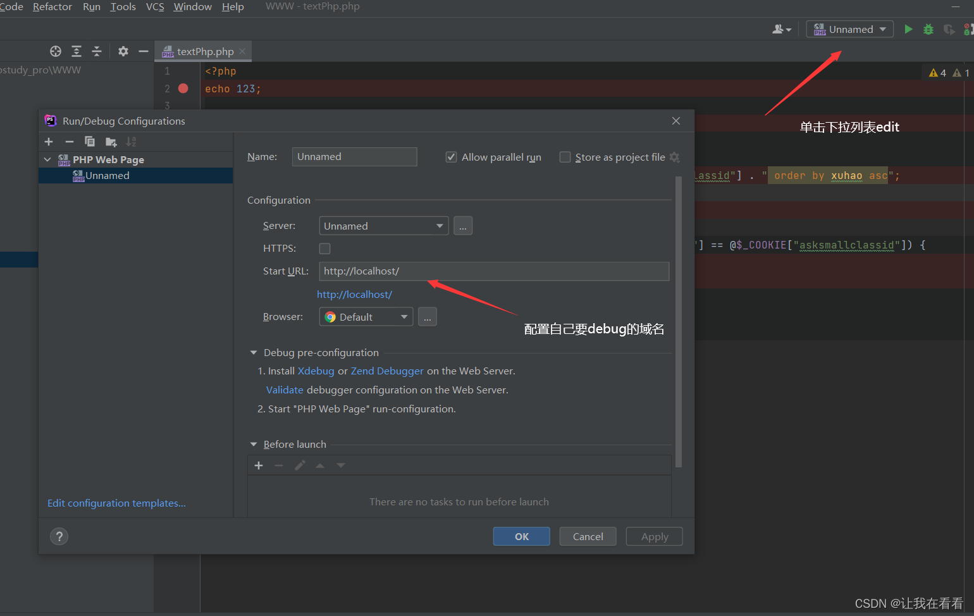This screenshot has height=616, width=974.
Task: Open the Browser Default dropdown
Action: tap(366, 317)
